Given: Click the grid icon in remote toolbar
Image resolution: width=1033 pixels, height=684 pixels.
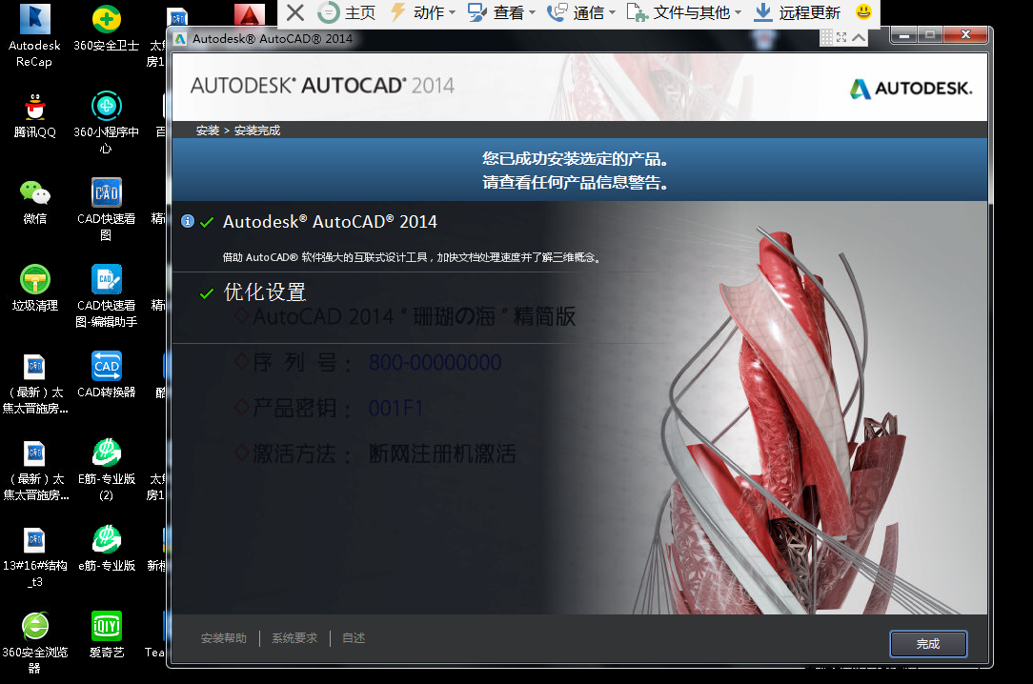Looking at the screenshot, I should 826,37.
